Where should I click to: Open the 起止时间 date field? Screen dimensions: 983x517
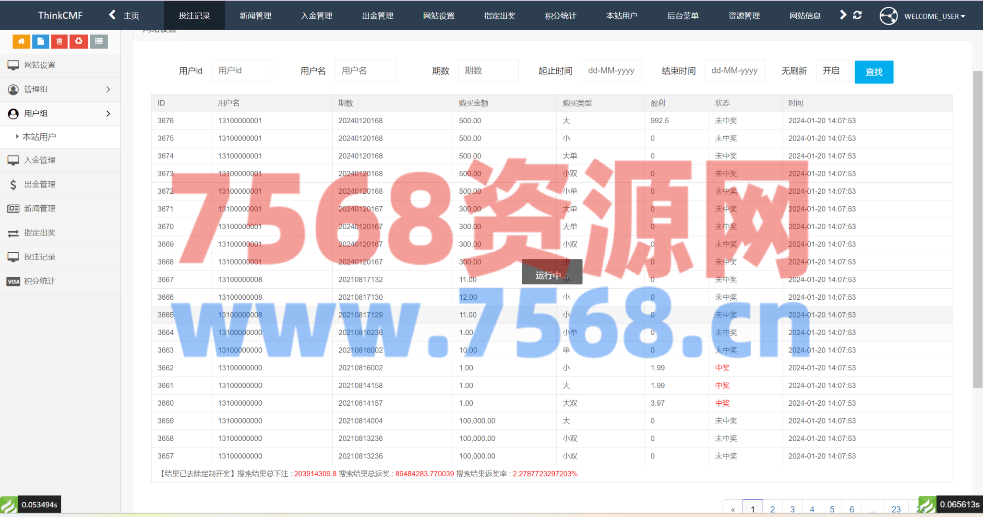[x=611, y=71]
